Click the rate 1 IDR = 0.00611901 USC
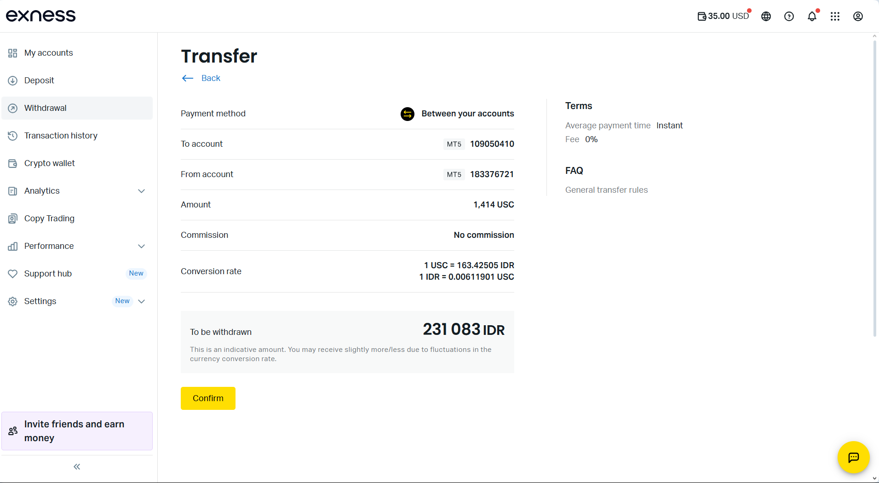The width and height of the screenshot is (879, 483). (x=466, y=277)
